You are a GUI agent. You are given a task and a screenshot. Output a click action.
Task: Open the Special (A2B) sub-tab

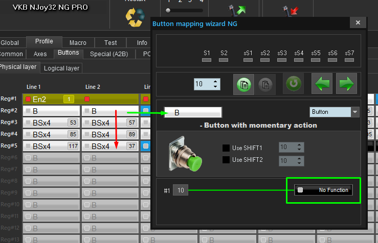[109, 54]
